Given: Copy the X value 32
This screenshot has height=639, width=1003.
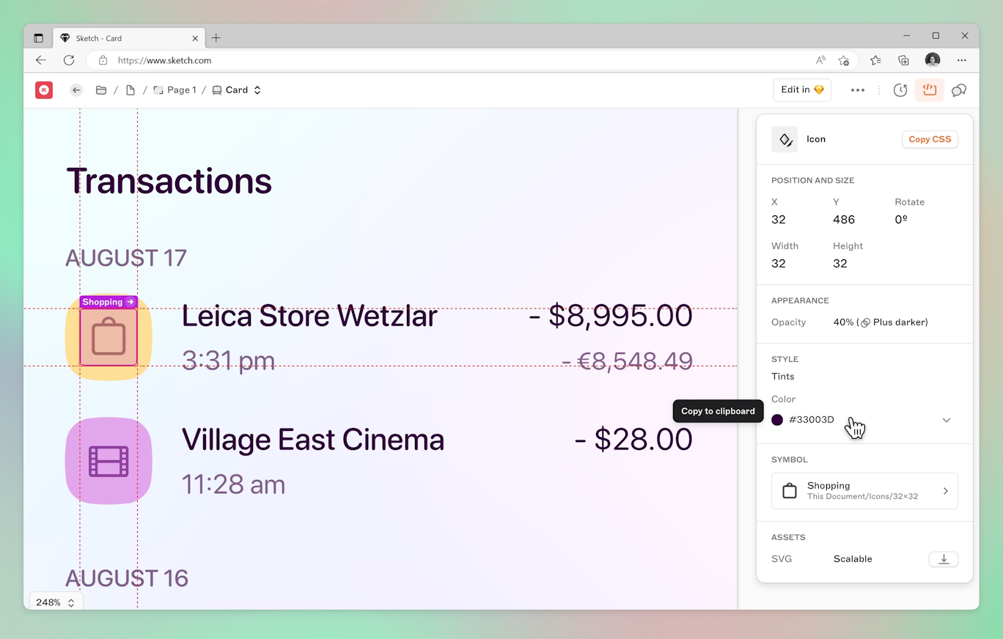Looking at the screenshot, I should coord(779,220).
